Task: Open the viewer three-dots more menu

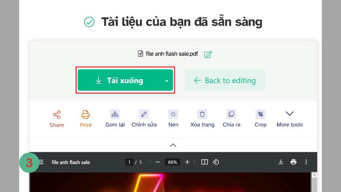Action: tap(306, 162)
